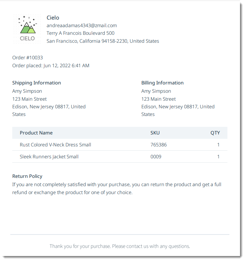Click the Order #10033 text
Image resolution: width=245 pixels, height=261 pixels.
tap(28, 58)
